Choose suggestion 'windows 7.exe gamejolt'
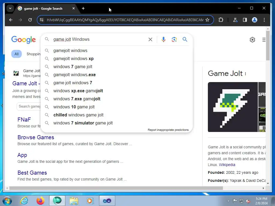Viewport: 275px width, 206px height. pos(117,99)
